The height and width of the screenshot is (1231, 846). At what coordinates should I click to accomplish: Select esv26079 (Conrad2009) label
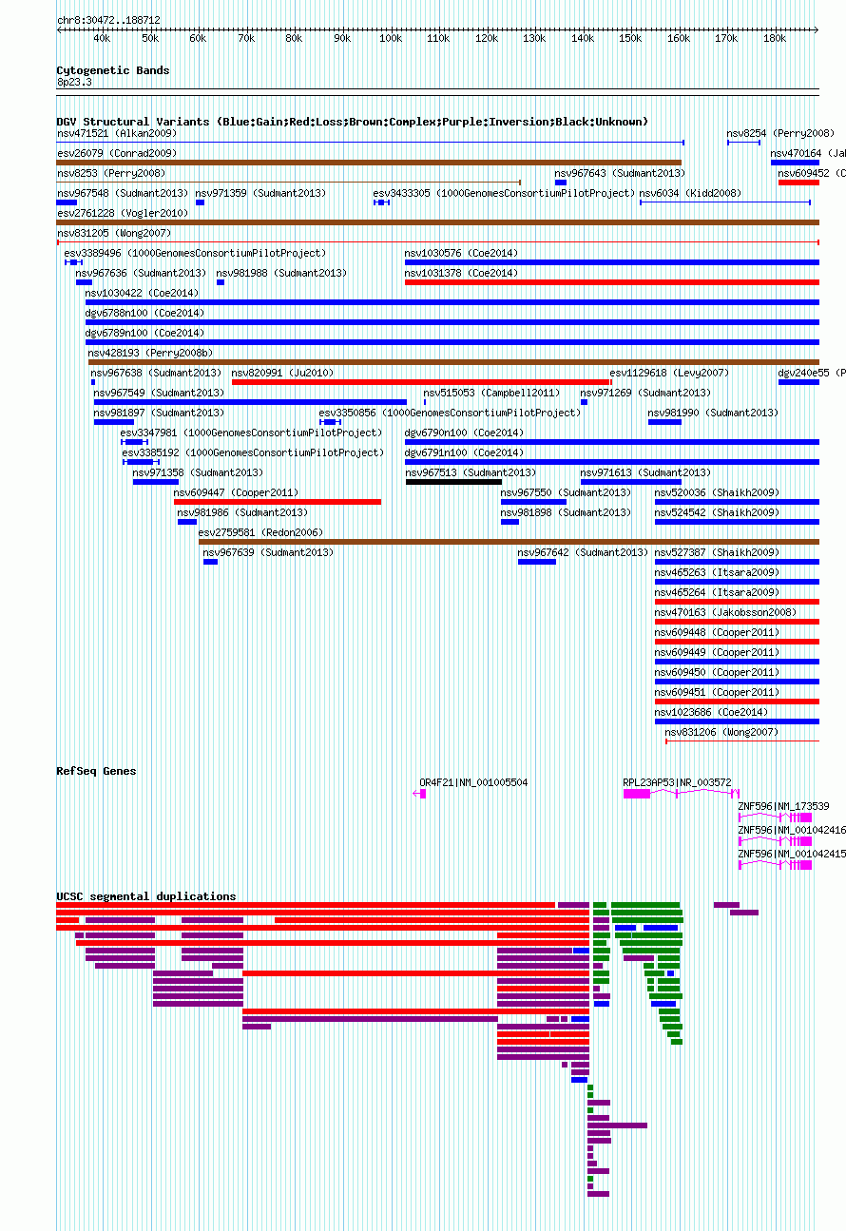point(117,153)
